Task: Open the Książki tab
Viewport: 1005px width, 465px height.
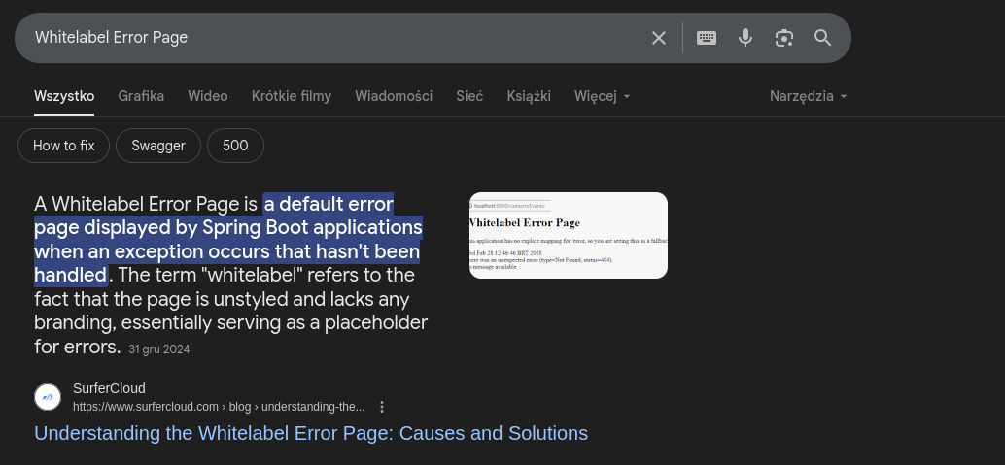Action: 529,96
